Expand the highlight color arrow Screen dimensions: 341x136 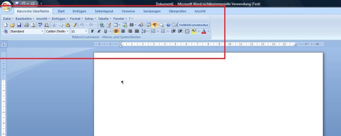click(x=198, y=32)
